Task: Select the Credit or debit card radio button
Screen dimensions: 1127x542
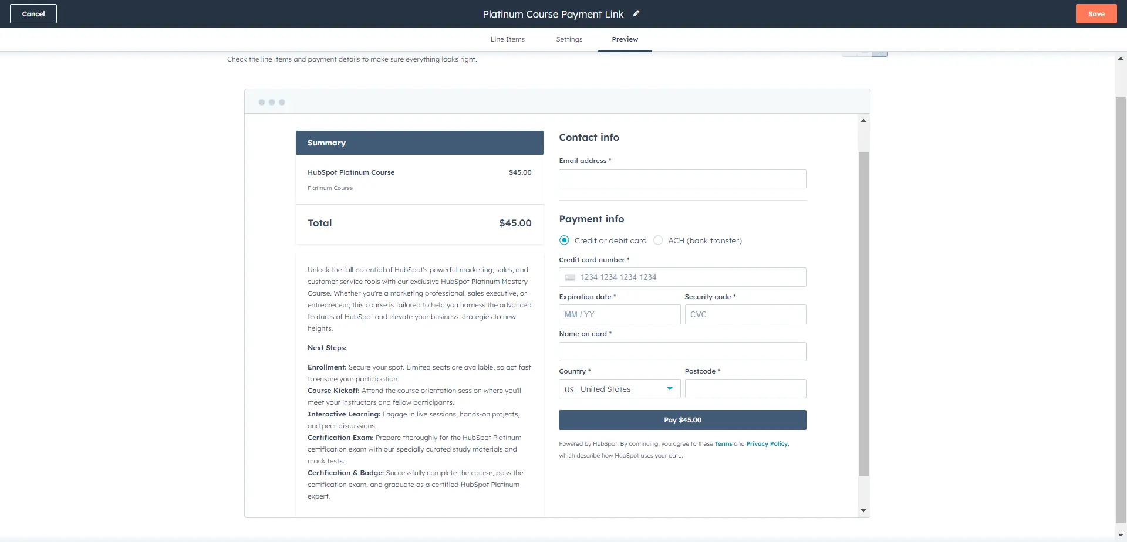Action: click(564, 240)
